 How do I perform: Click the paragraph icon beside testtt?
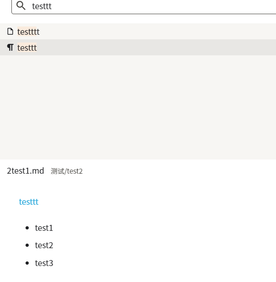pos(10,48)
